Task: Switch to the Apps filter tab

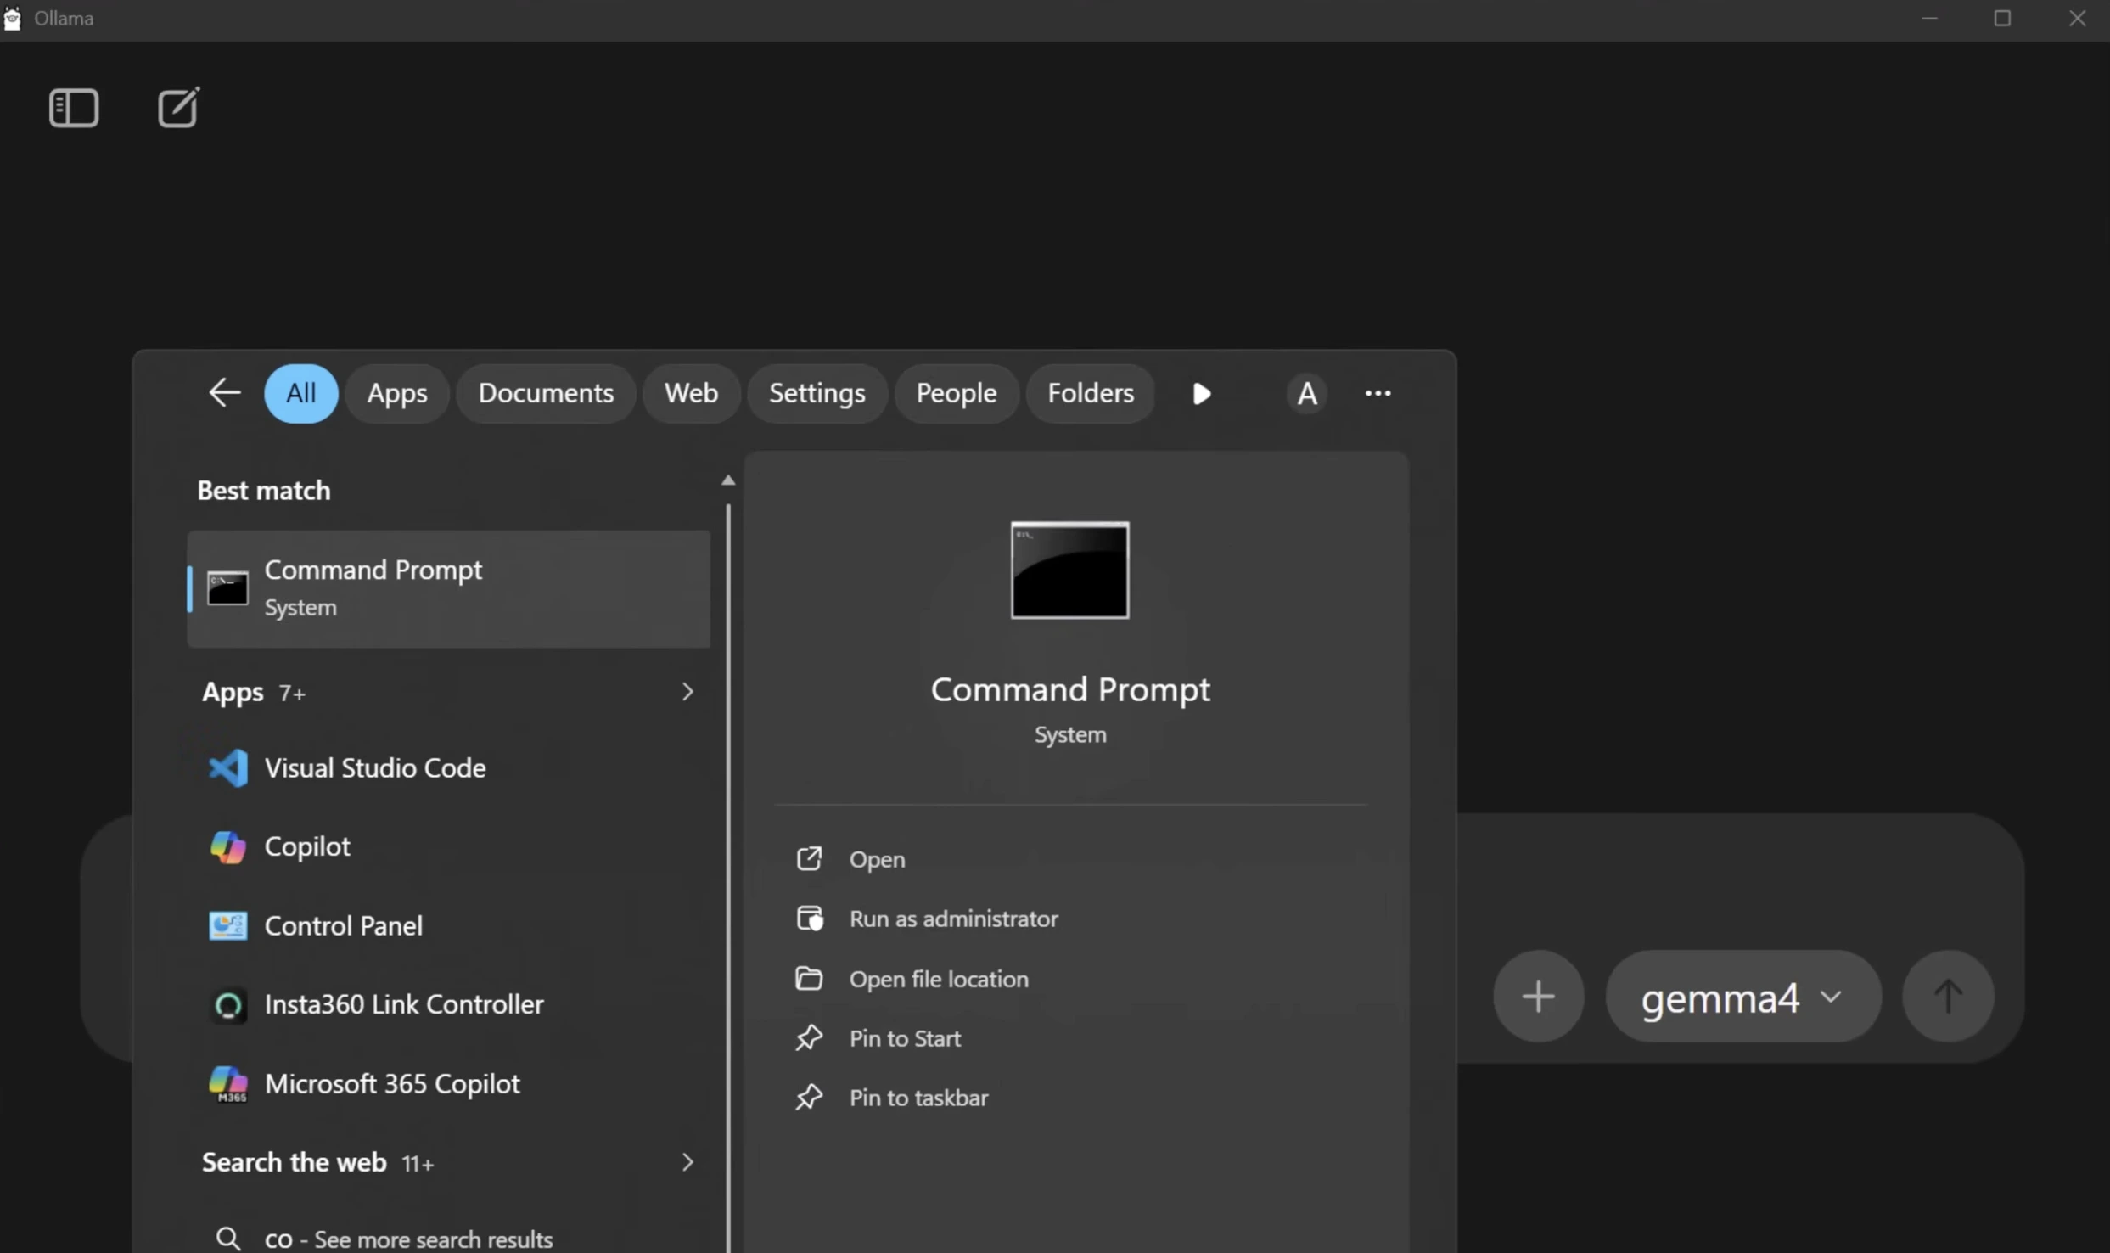Action: (396, 393)
